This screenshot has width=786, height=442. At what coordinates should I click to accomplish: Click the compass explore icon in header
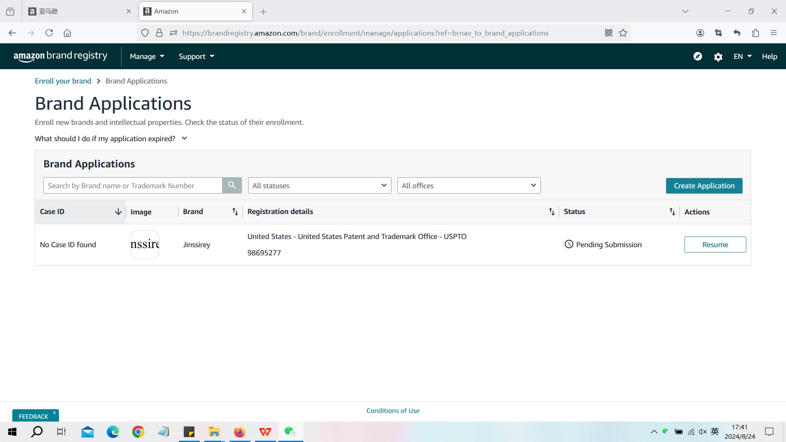[698, 56]
